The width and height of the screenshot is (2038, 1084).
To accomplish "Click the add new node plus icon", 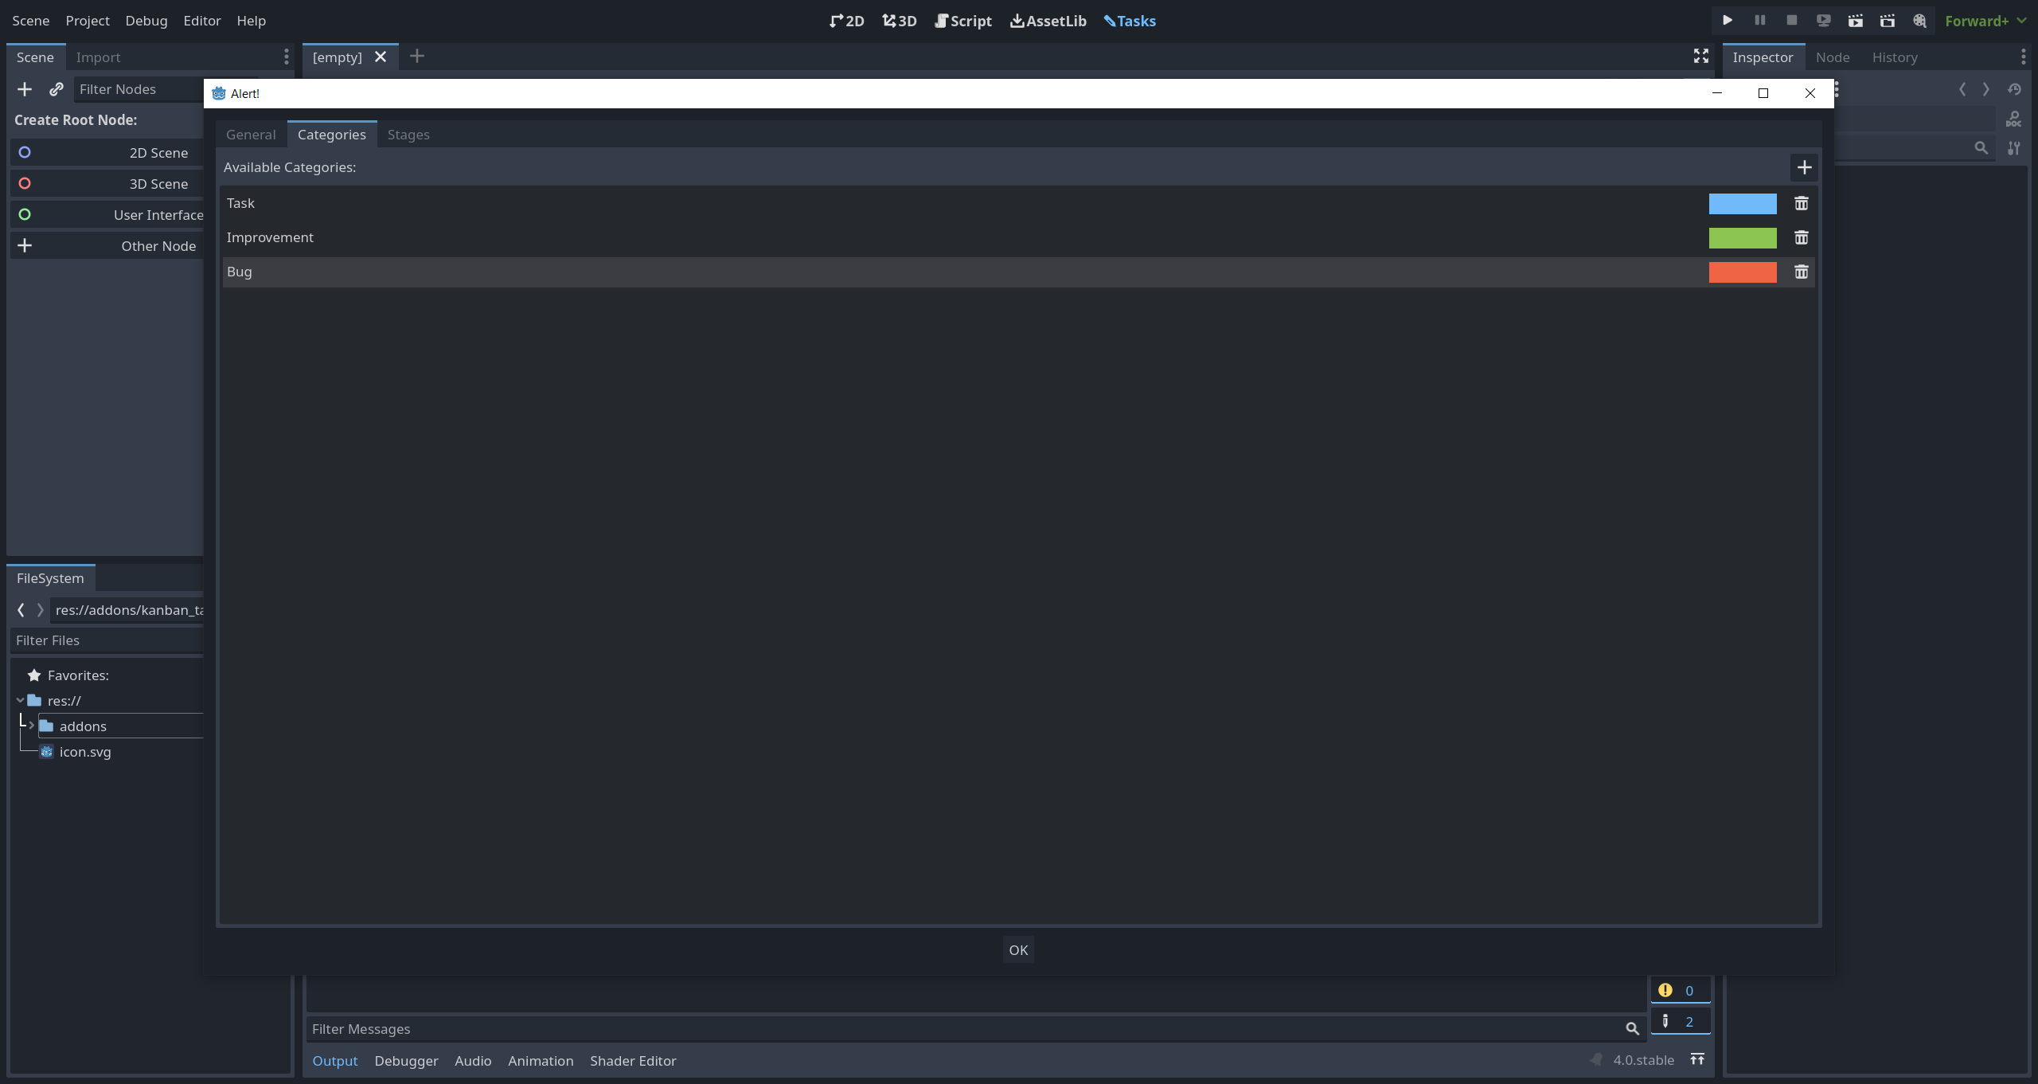I will [25, 89].
